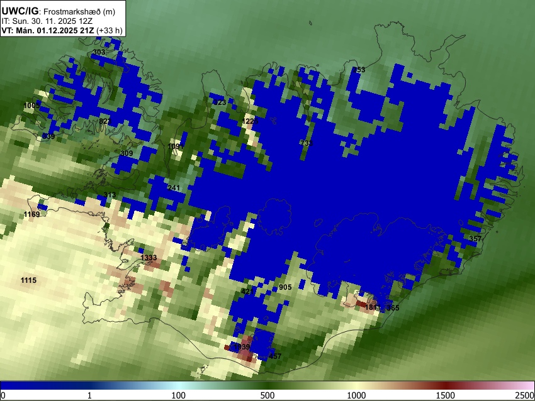Click the UWC/IG title text
This screenshot has width=535, height=401.
[20, 11]
